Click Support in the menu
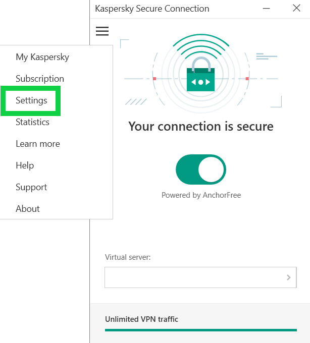Image resolution: width=310 pixels, height=343 pixels. pyautogui.click(x=31, y=187)
